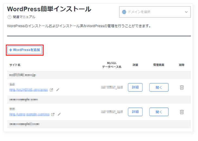The width and height of the screenshot is (198, 141).
Task: Delete second site using trash icon
Action: click(182, 112)
